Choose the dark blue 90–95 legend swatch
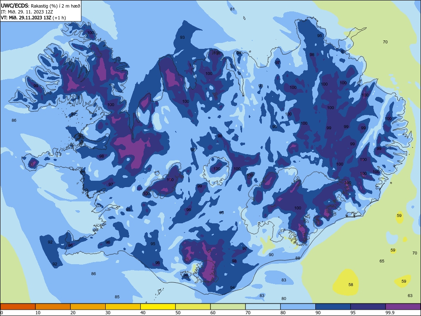 [333, 307]
